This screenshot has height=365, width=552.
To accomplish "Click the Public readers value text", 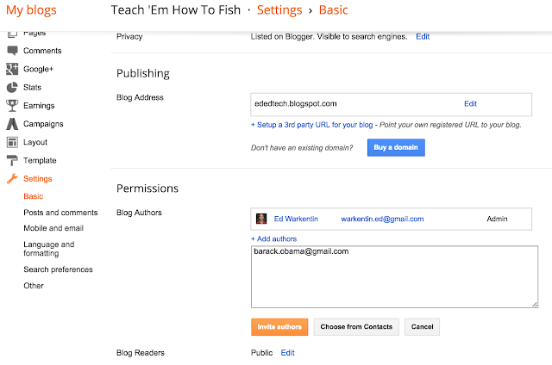I will tap(261, 353).
